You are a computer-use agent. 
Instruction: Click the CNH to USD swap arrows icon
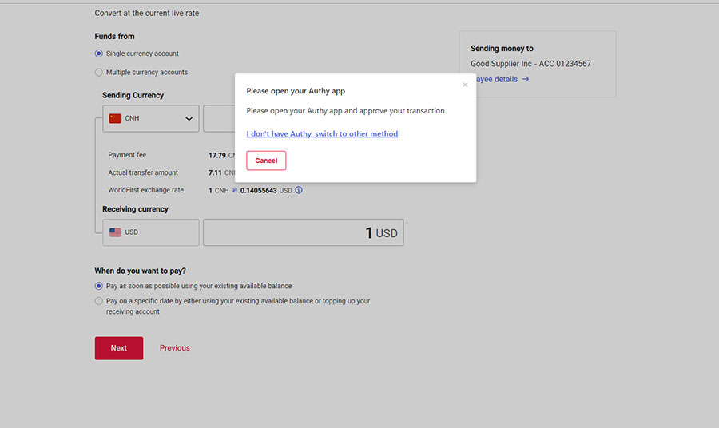(x=235, y=191)
